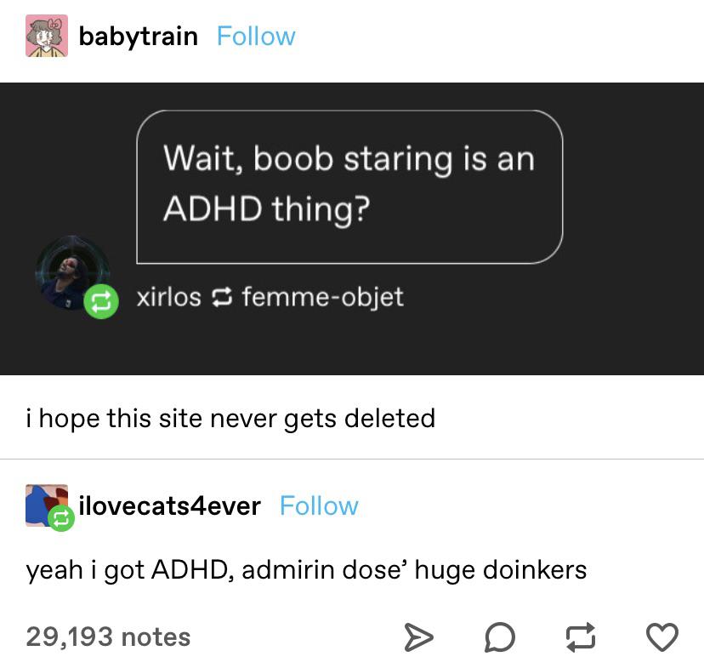Open ilovecats4ever's avatar thumbnail

[47, 505]
